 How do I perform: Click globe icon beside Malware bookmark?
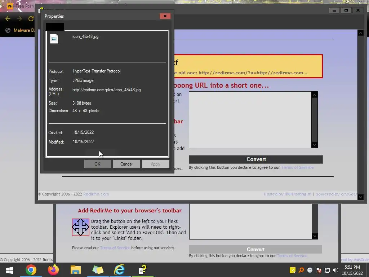point(8,30)
